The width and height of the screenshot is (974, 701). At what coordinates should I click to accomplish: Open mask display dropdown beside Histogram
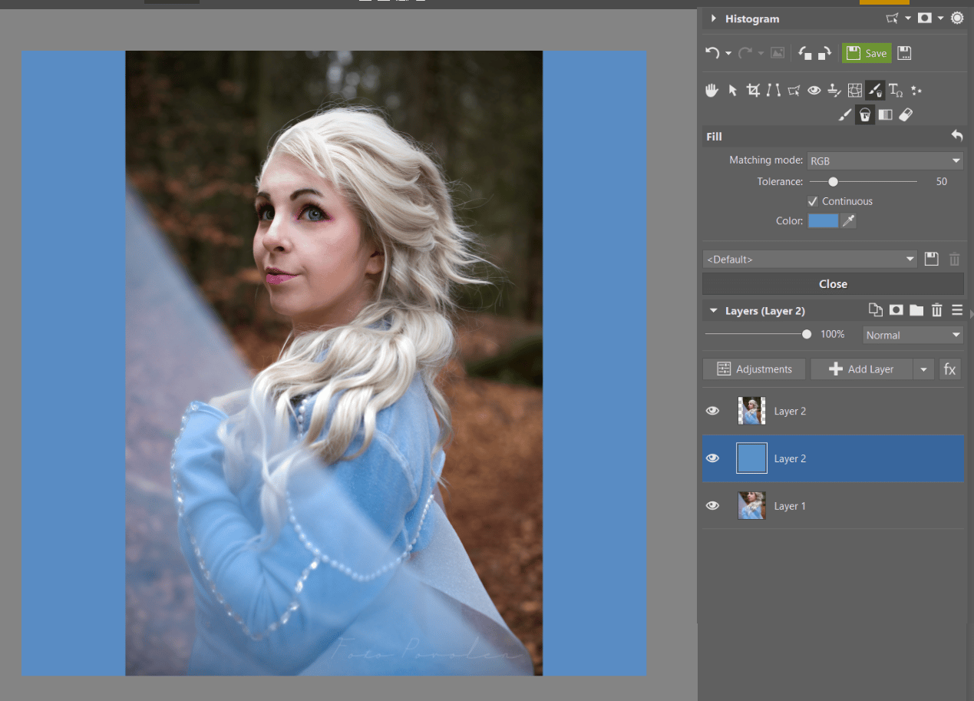click(941, 18)
